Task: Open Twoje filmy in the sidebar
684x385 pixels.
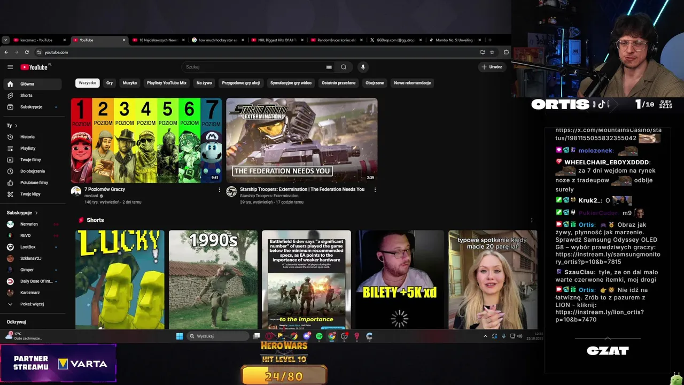Action: 32,160
